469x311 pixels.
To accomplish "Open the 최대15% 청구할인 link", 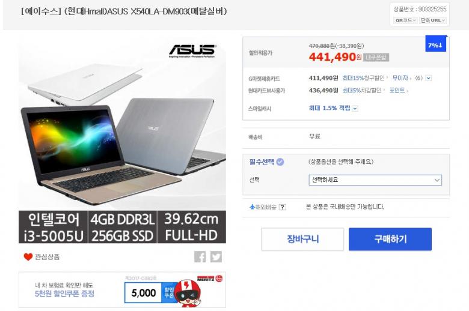I will [364, 78].
